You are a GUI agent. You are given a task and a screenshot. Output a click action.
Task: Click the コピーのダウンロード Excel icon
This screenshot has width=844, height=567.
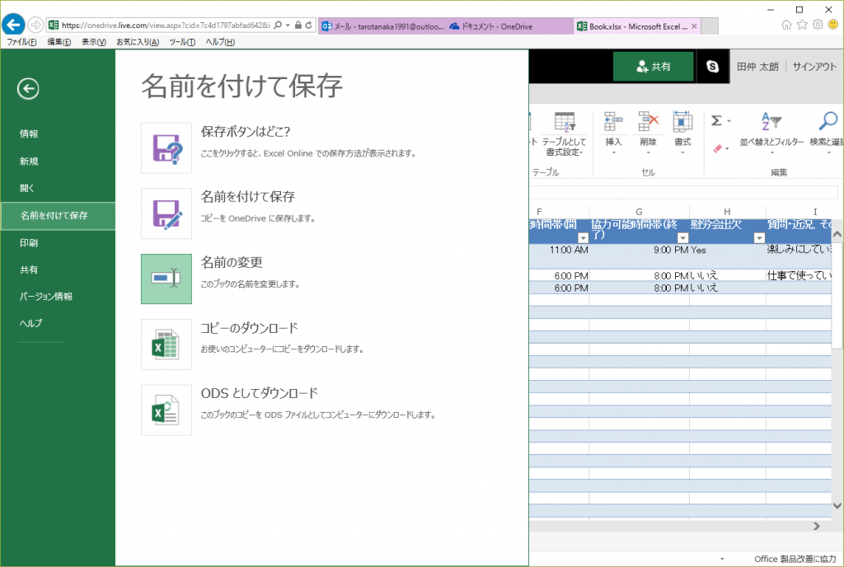tap(166, 344)
